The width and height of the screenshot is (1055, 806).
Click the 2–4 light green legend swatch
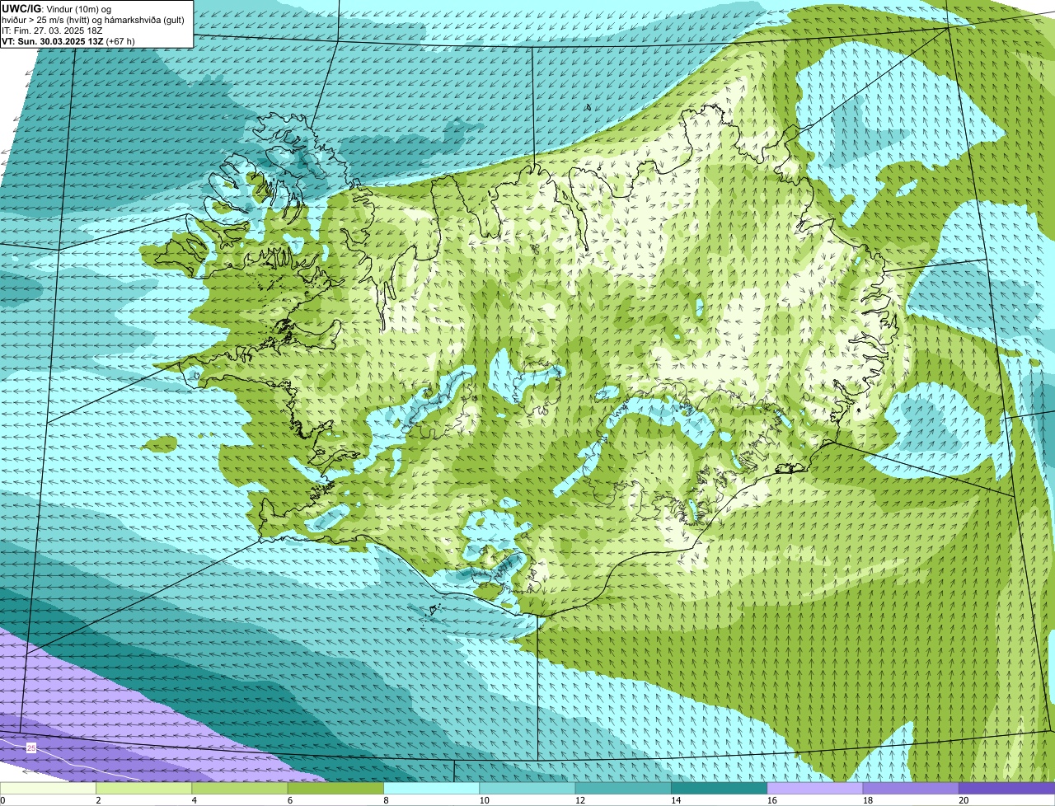(145, 788)
